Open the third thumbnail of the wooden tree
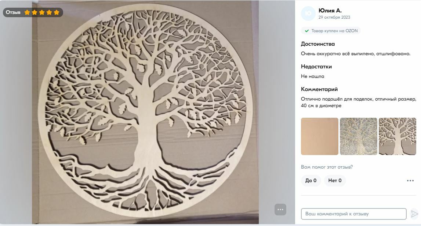421x226 pixels. 398,136
